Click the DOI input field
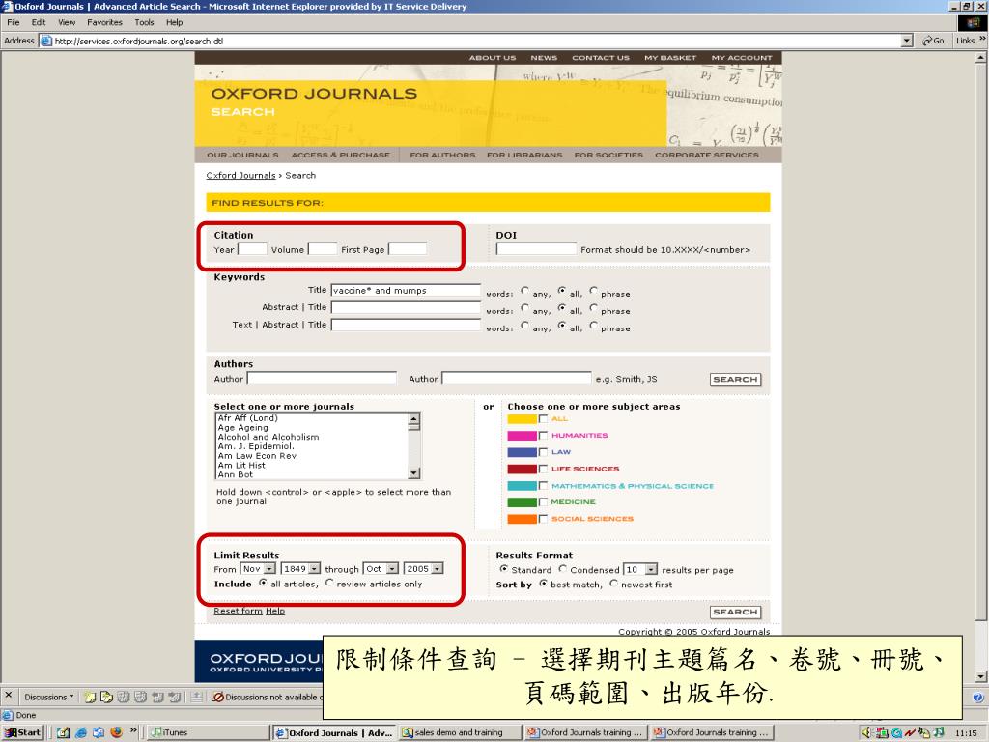Viewport: 989px width, 742px height. (536, 249)
